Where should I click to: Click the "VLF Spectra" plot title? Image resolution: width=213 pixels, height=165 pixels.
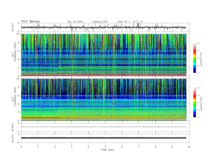30,21
